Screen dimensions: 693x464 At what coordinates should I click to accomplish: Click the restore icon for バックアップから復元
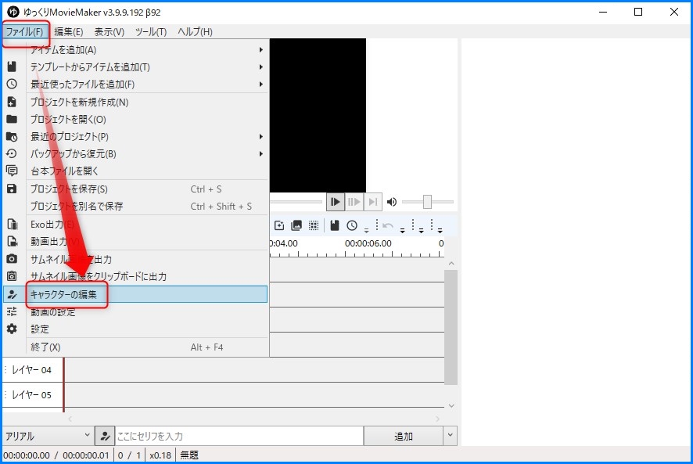click(12, 153)
